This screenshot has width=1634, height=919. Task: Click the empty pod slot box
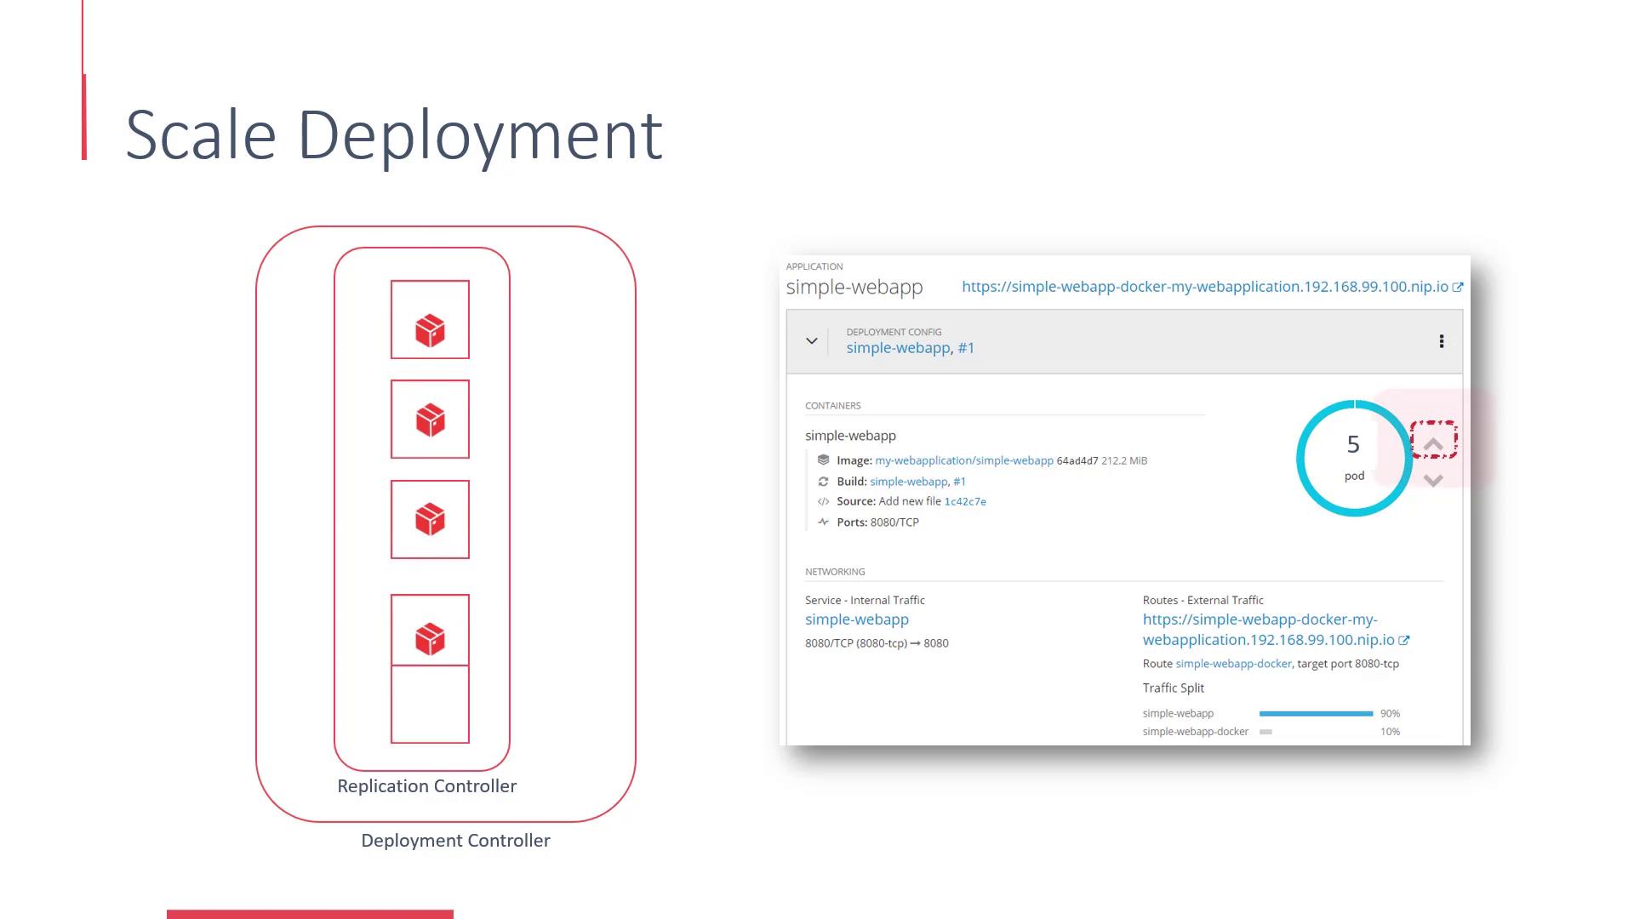pyautogui.click(x=430, y=705)
